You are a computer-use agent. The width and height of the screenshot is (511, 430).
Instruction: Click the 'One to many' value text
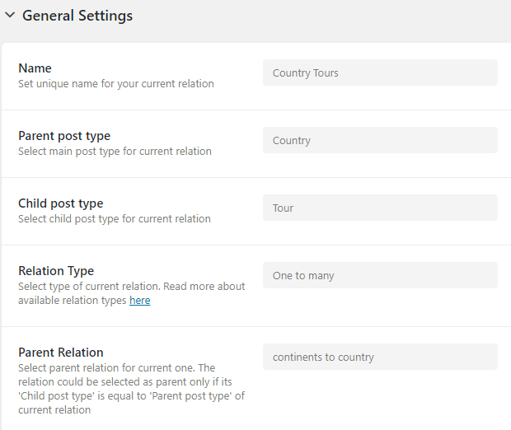(303, 276)
